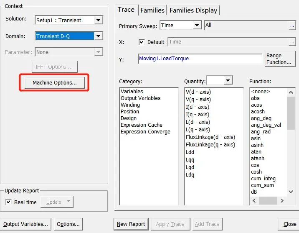
Task: Select the I(q - axis) quantity
Action: [198, 114]
